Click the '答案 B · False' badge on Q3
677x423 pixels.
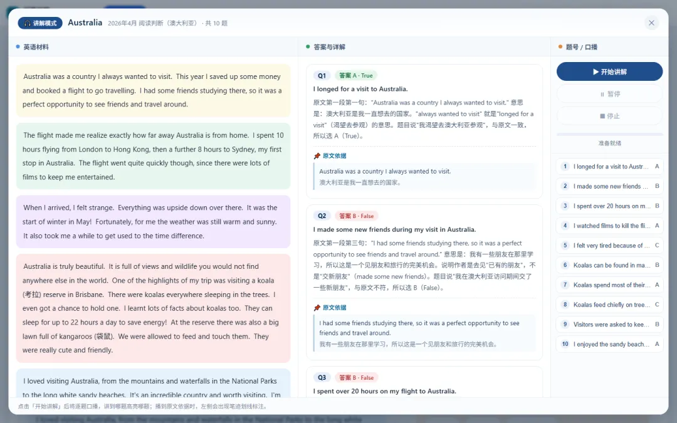click(x=356, y=378)
